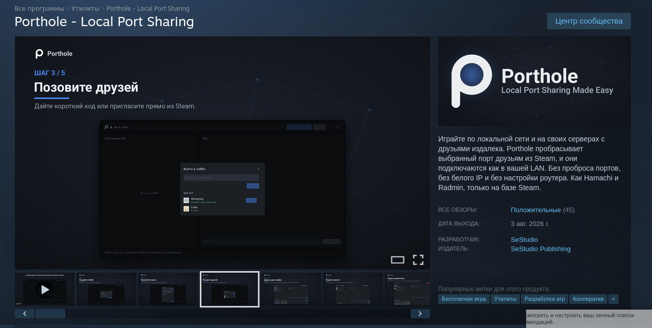Move thumbnail strip right with arrow
This screenshot has width=652, height=328.
coord(420,314)
